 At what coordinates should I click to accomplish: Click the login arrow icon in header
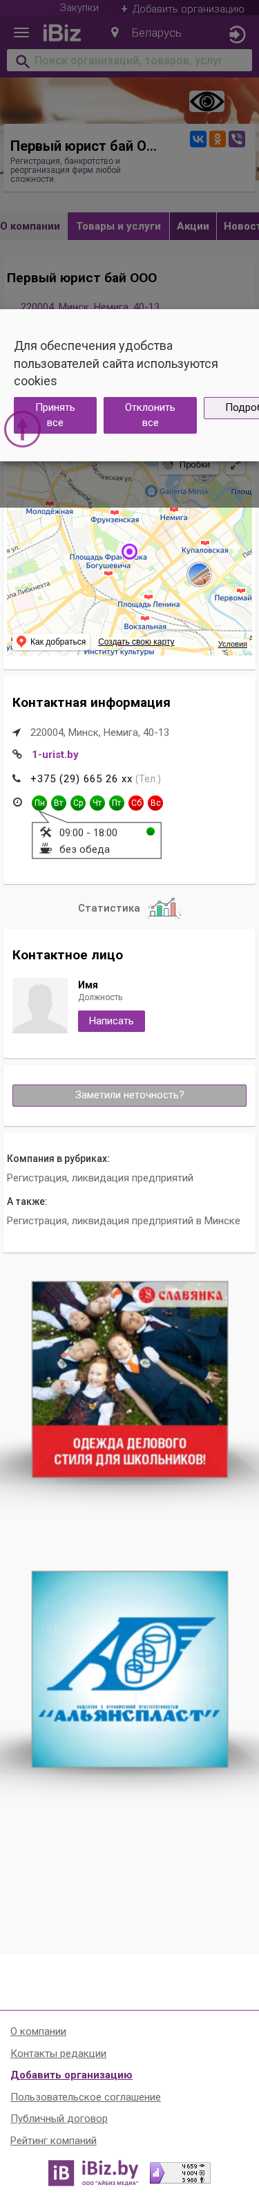click(238, 35)
